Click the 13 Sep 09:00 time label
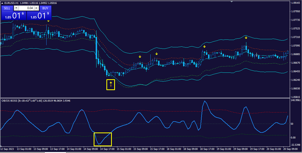The width and height of the screenshot is (302, 153). pos(40,149)
